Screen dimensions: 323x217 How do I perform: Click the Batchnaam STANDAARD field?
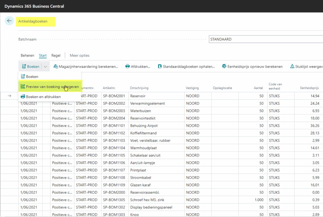[265, 39]
